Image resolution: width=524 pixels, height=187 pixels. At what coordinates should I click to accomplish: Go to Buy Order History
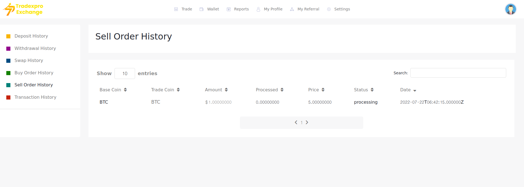34,73
